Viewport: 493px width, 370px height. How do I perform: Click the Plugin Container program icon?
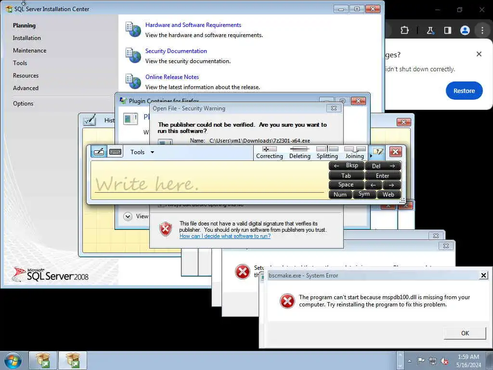click(x=130, y=119)
